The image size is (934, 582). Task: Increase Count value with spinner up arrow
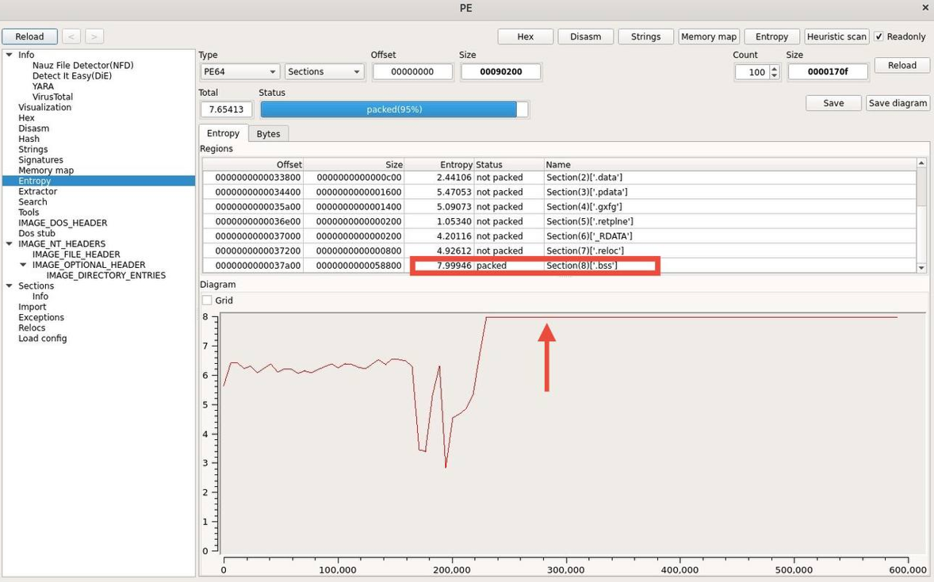click(775, 68)
